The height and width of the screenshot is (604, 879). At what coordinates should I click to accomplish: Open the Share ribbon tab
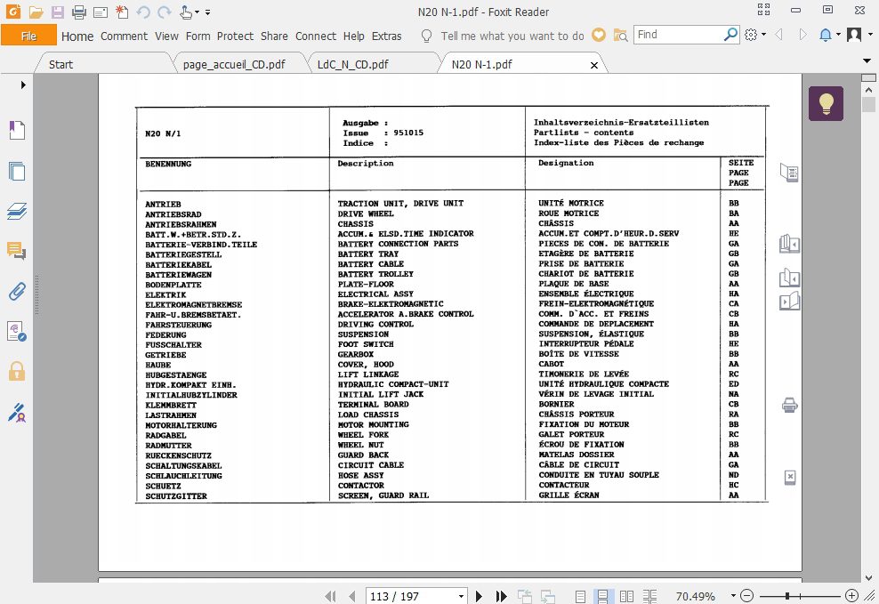point(274,36)
